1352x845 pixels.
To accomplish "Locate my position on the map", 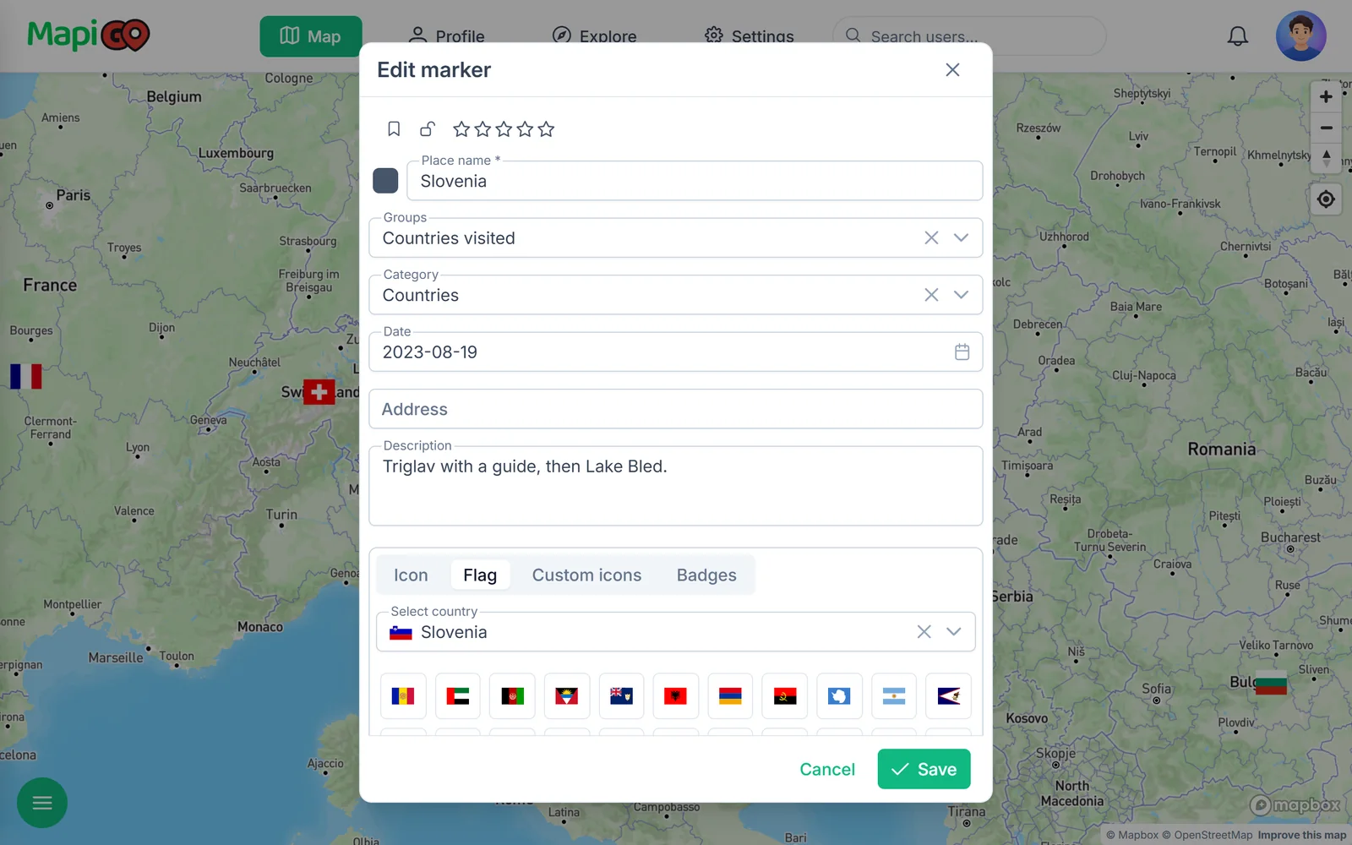I will coord(1326,199).
